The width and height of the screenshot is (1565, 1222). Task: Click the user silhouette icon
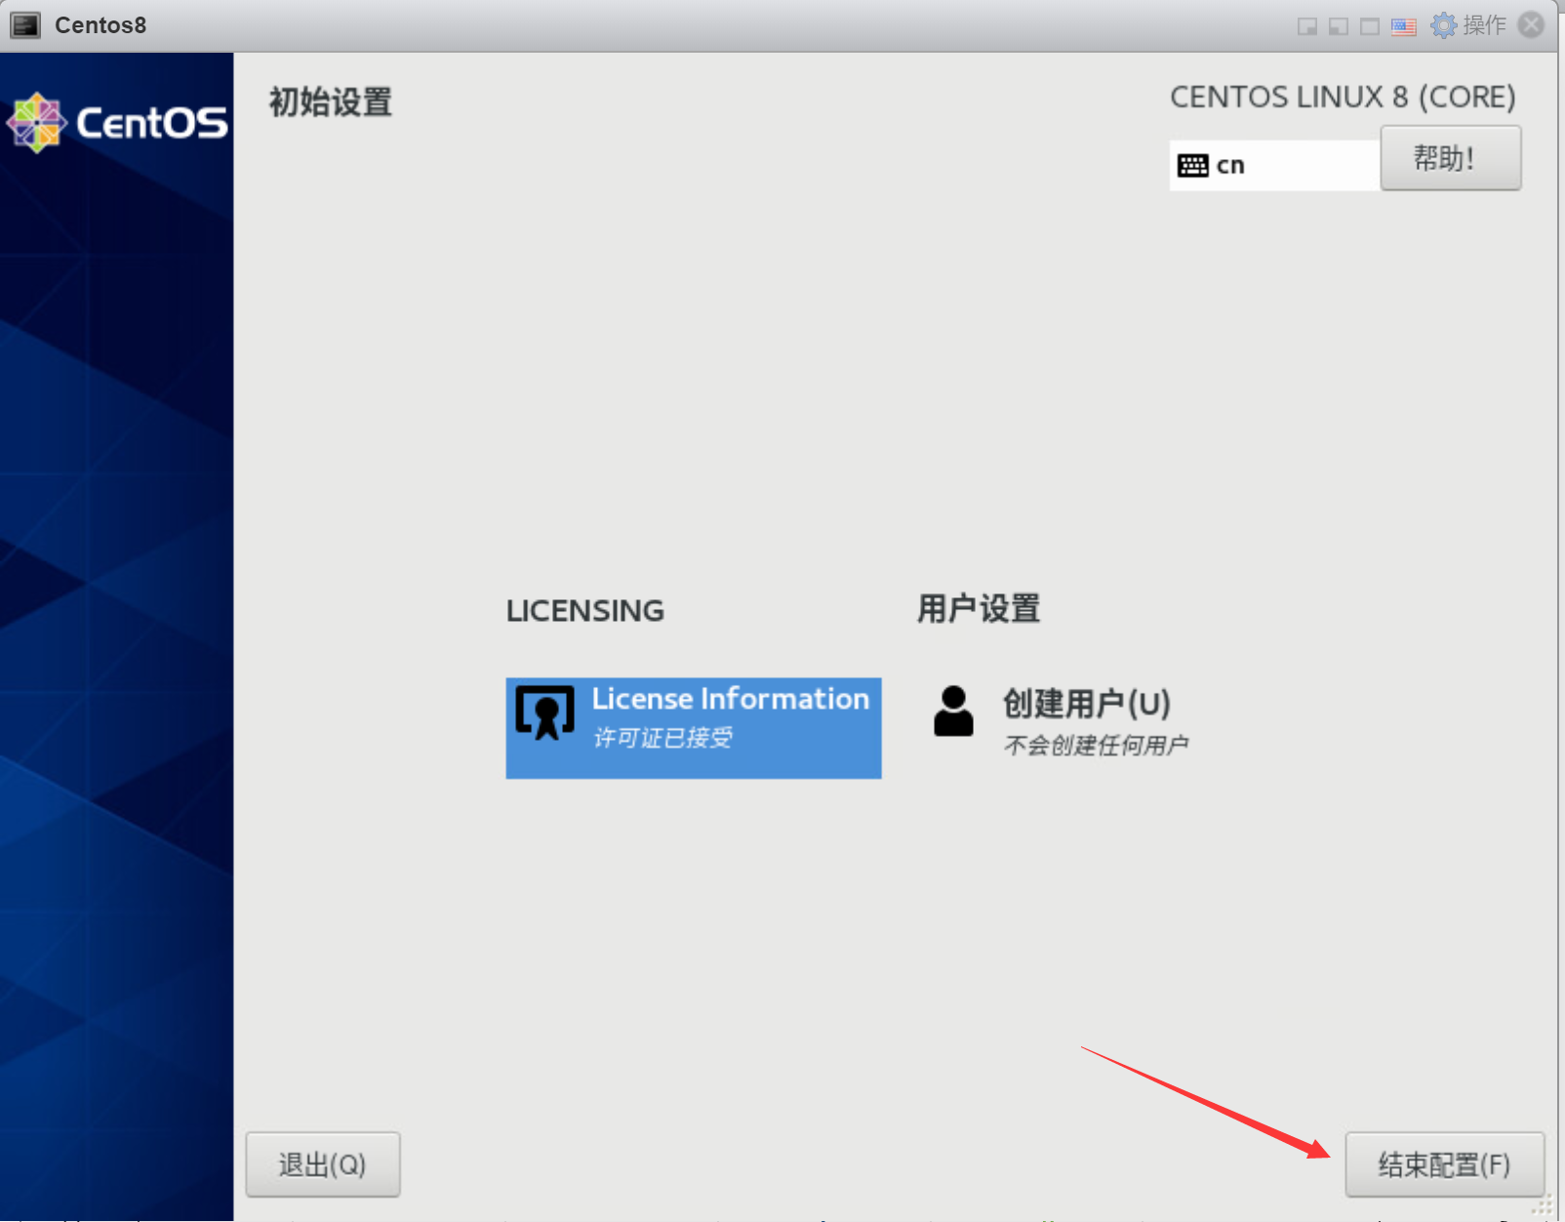click(953, 711)
